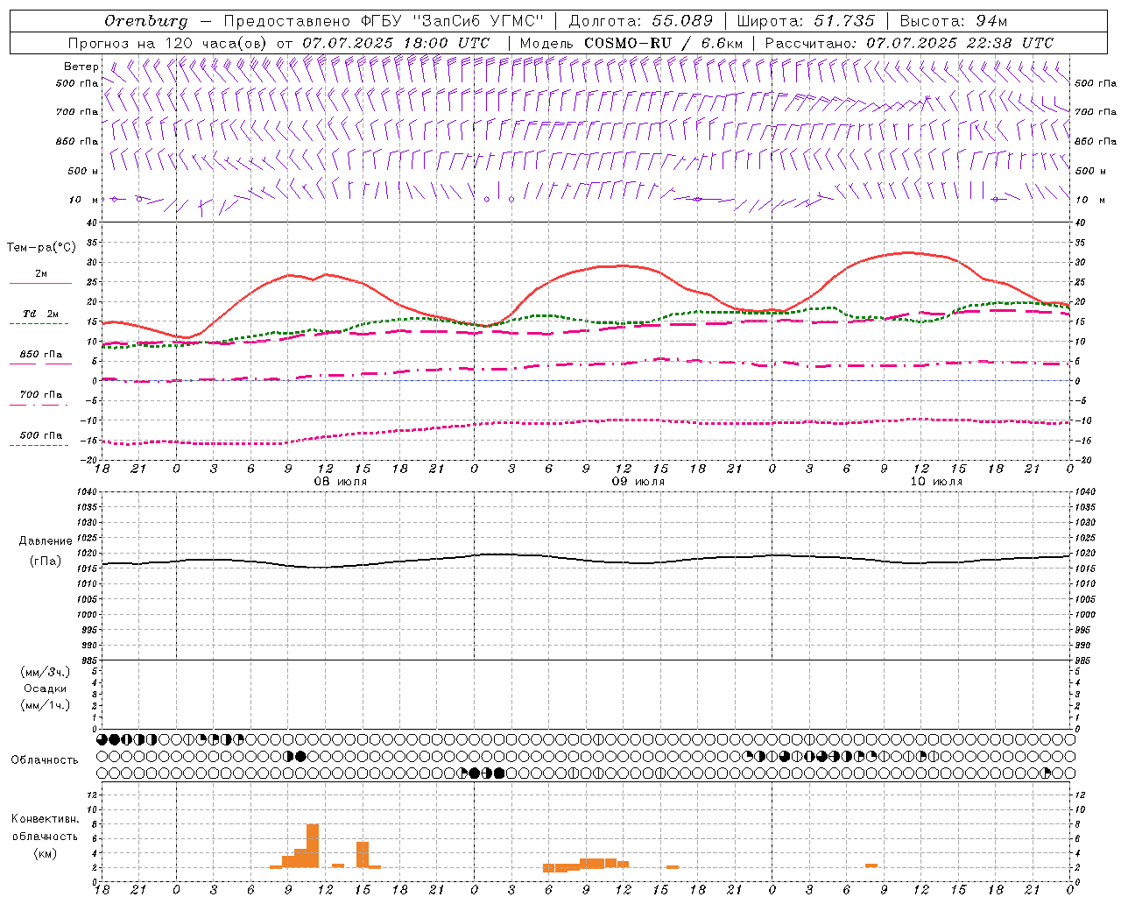Click the "Долгота: 55.089" longitude value
This screenshot has width=1121, height=897.
(640, 21)
